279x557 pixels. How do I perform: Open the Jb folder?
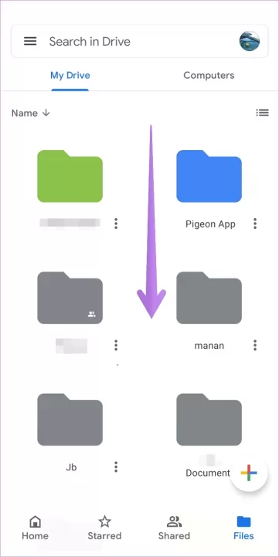(x=70, y=419)
